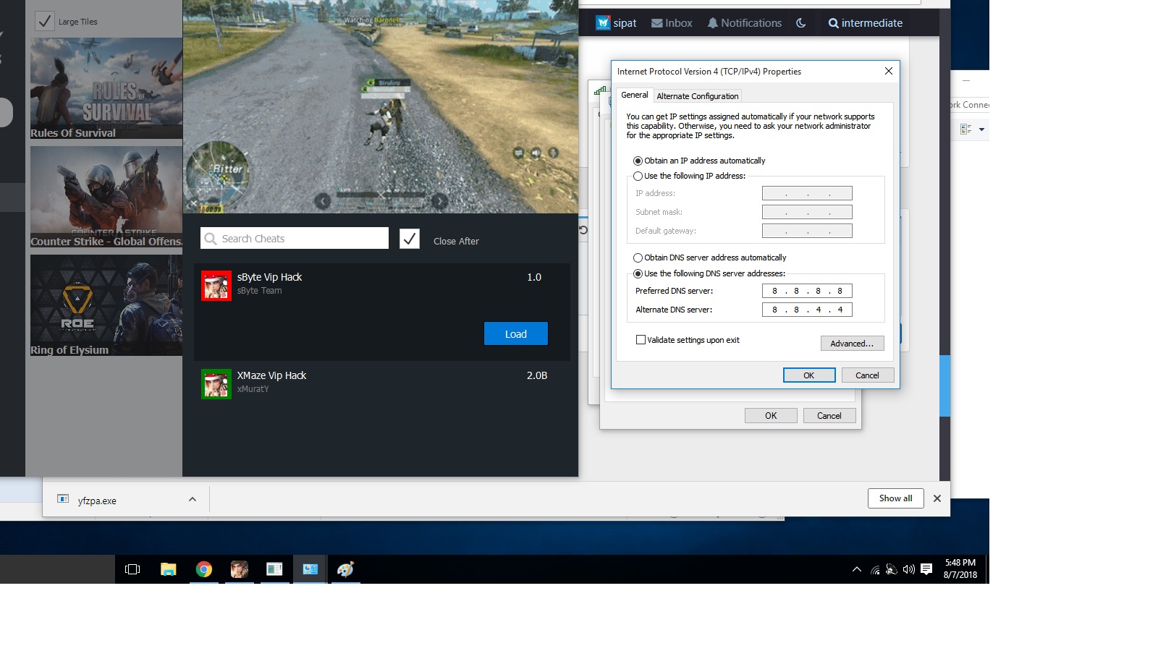Click the Search Cheats input field

pyautogui.click(x=295, y=238)
